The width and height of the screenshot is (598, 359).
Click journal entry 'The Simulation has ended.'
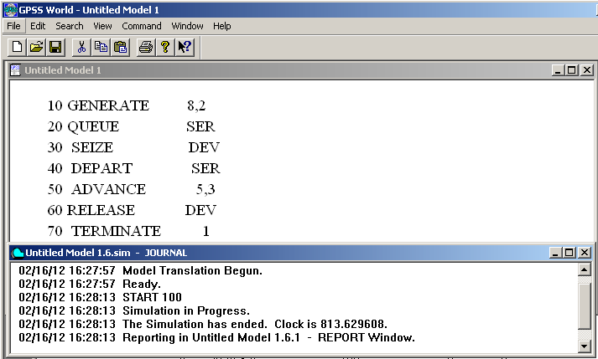coord(195,324)
